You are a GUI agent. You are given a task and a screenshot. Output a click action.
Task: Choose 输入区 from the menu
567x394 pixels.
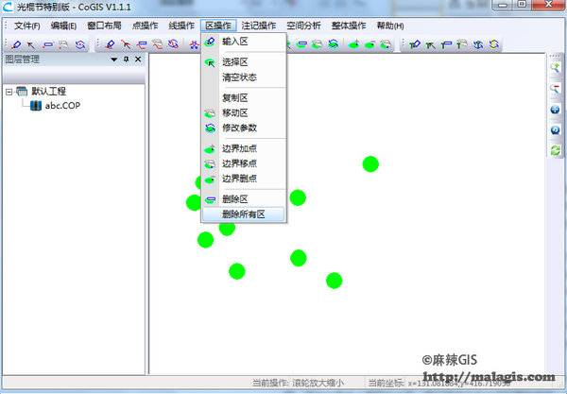(x=244, y=42)
